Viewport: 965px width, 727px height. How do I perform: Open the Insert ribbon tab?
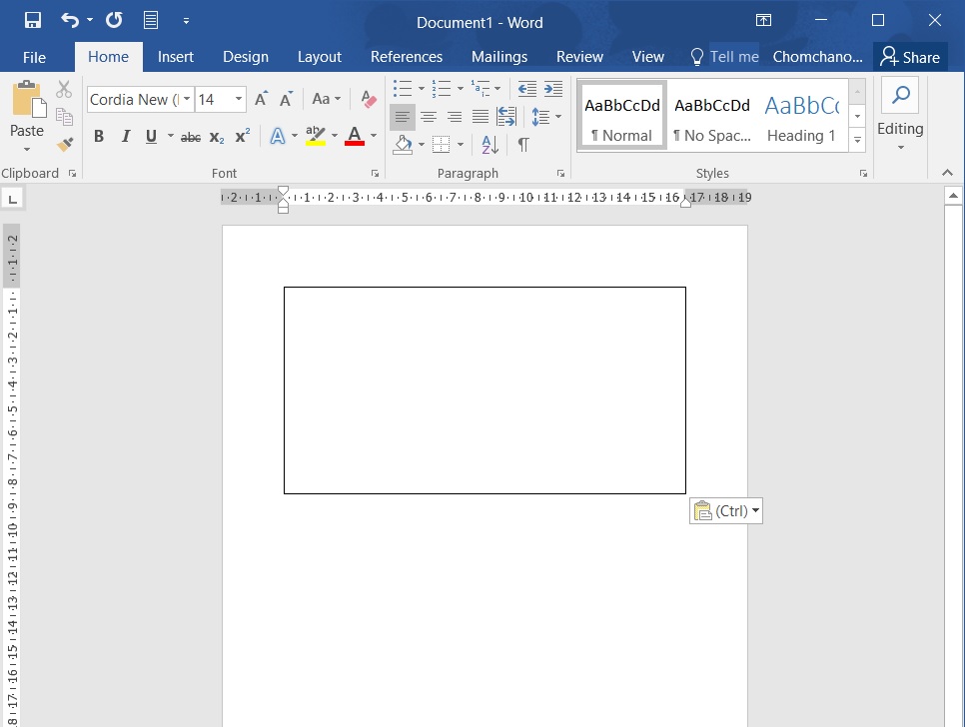(176, 57)
